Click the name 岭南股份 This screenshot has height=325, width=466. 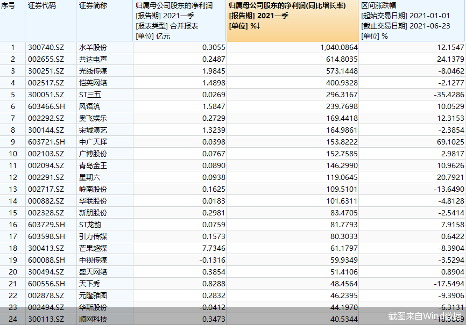[93, 190]
